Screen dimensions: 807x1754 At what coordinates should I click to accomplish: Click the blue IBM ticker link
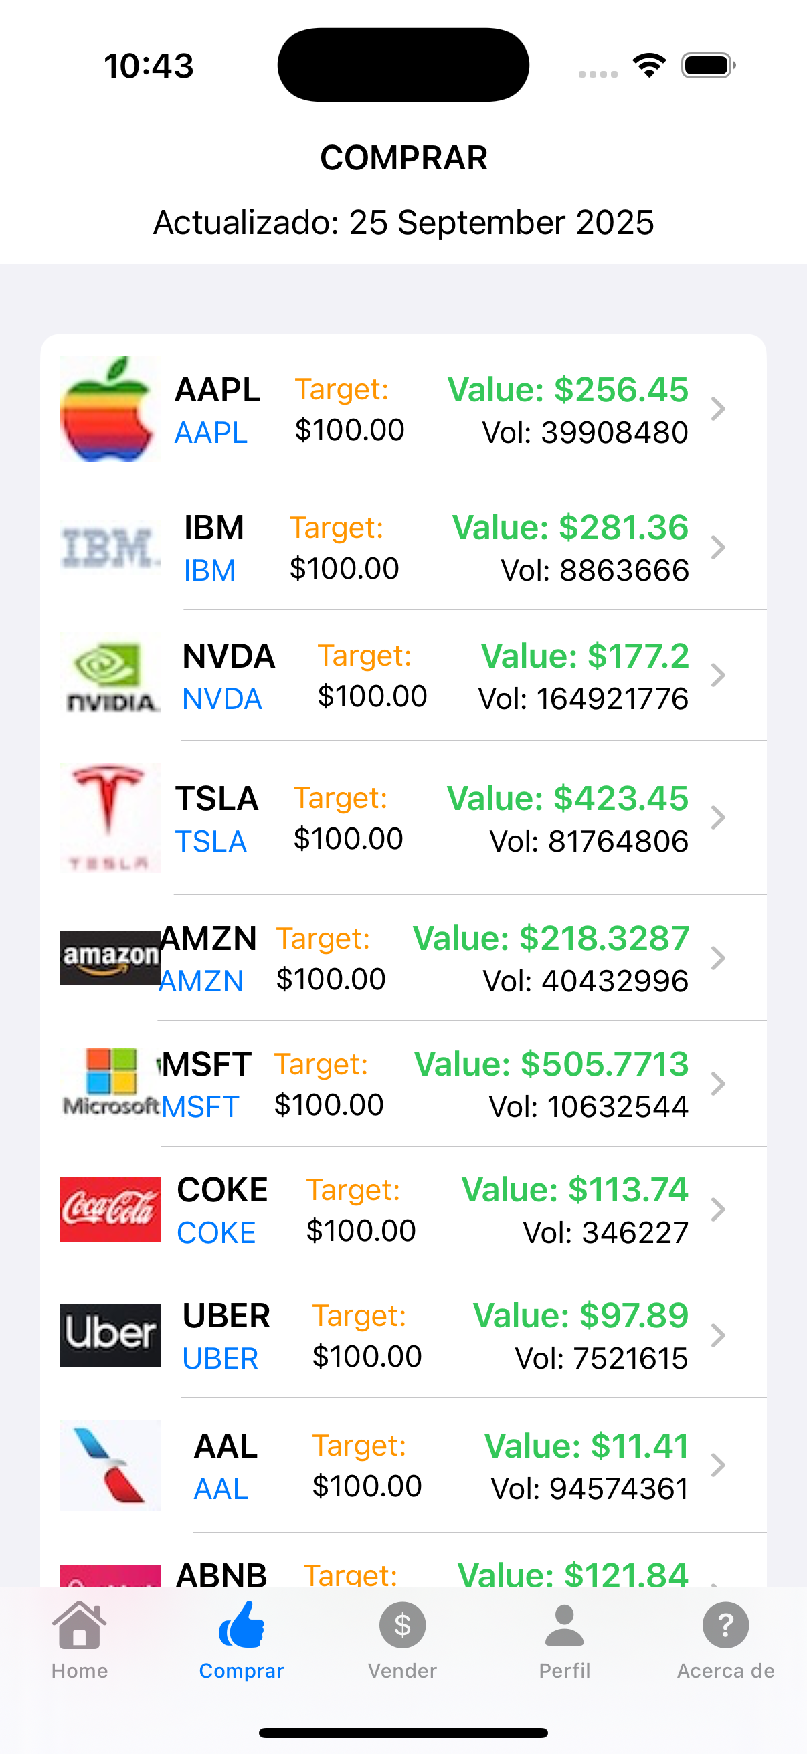coord(209,571)
